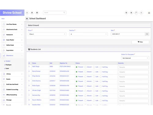Image resolution: width=153 pixels, height=115 pixels.
Task: Click Register No column header
Action: [63, 63]
